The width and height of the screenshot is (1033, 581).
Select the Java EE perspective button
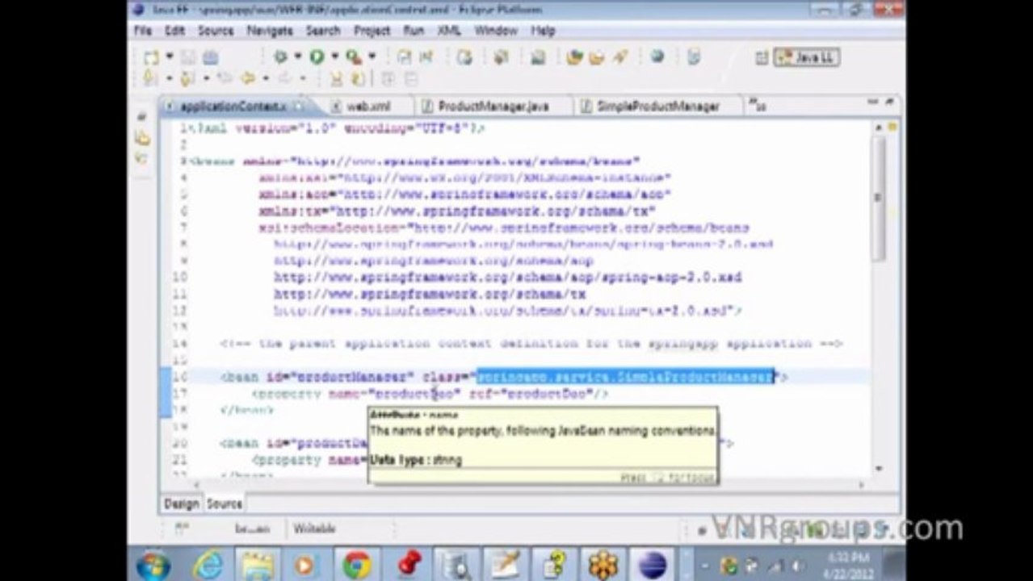point(806,57)
